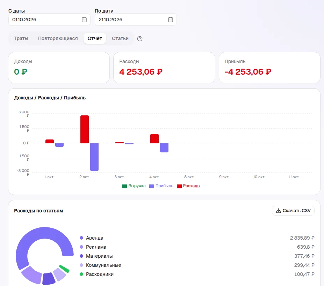Click the Реклама legend color dot

pos(81,247)
